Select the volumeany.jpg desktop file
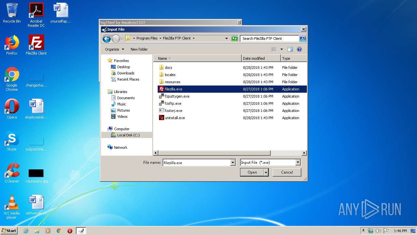Screen dimensions: 417x235 pos(36,176)
